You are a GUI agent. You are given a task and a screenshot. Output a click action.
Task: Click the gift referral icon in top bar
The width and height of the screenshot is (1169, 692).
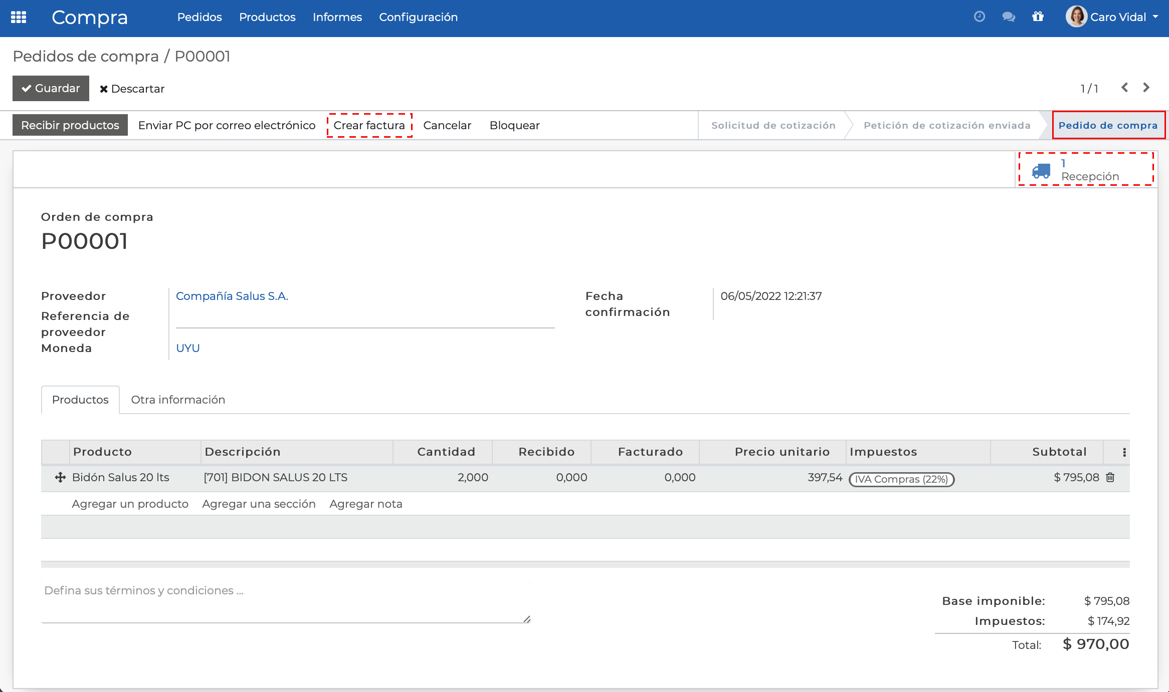tap(1038, 17)
